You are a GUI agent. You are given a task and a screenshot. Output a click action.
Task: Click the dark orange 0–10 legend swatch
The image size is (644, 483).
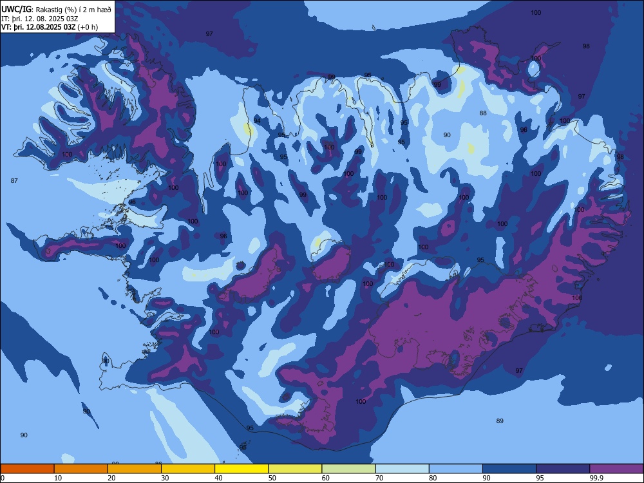pos(27,469)
